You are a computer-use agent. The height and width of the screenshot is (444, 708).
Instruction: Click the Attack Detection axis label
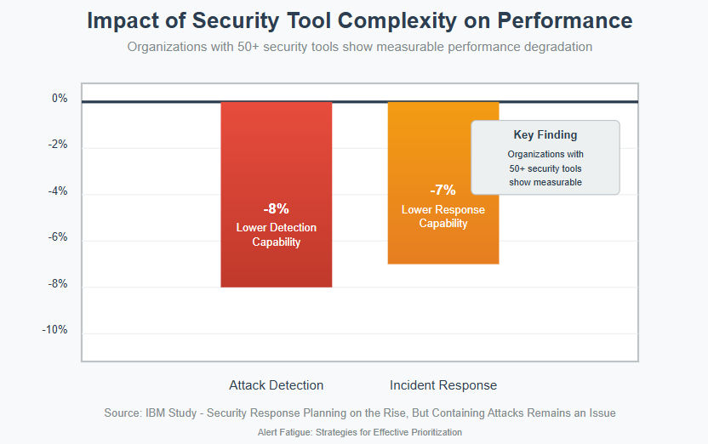coord(276,385)
